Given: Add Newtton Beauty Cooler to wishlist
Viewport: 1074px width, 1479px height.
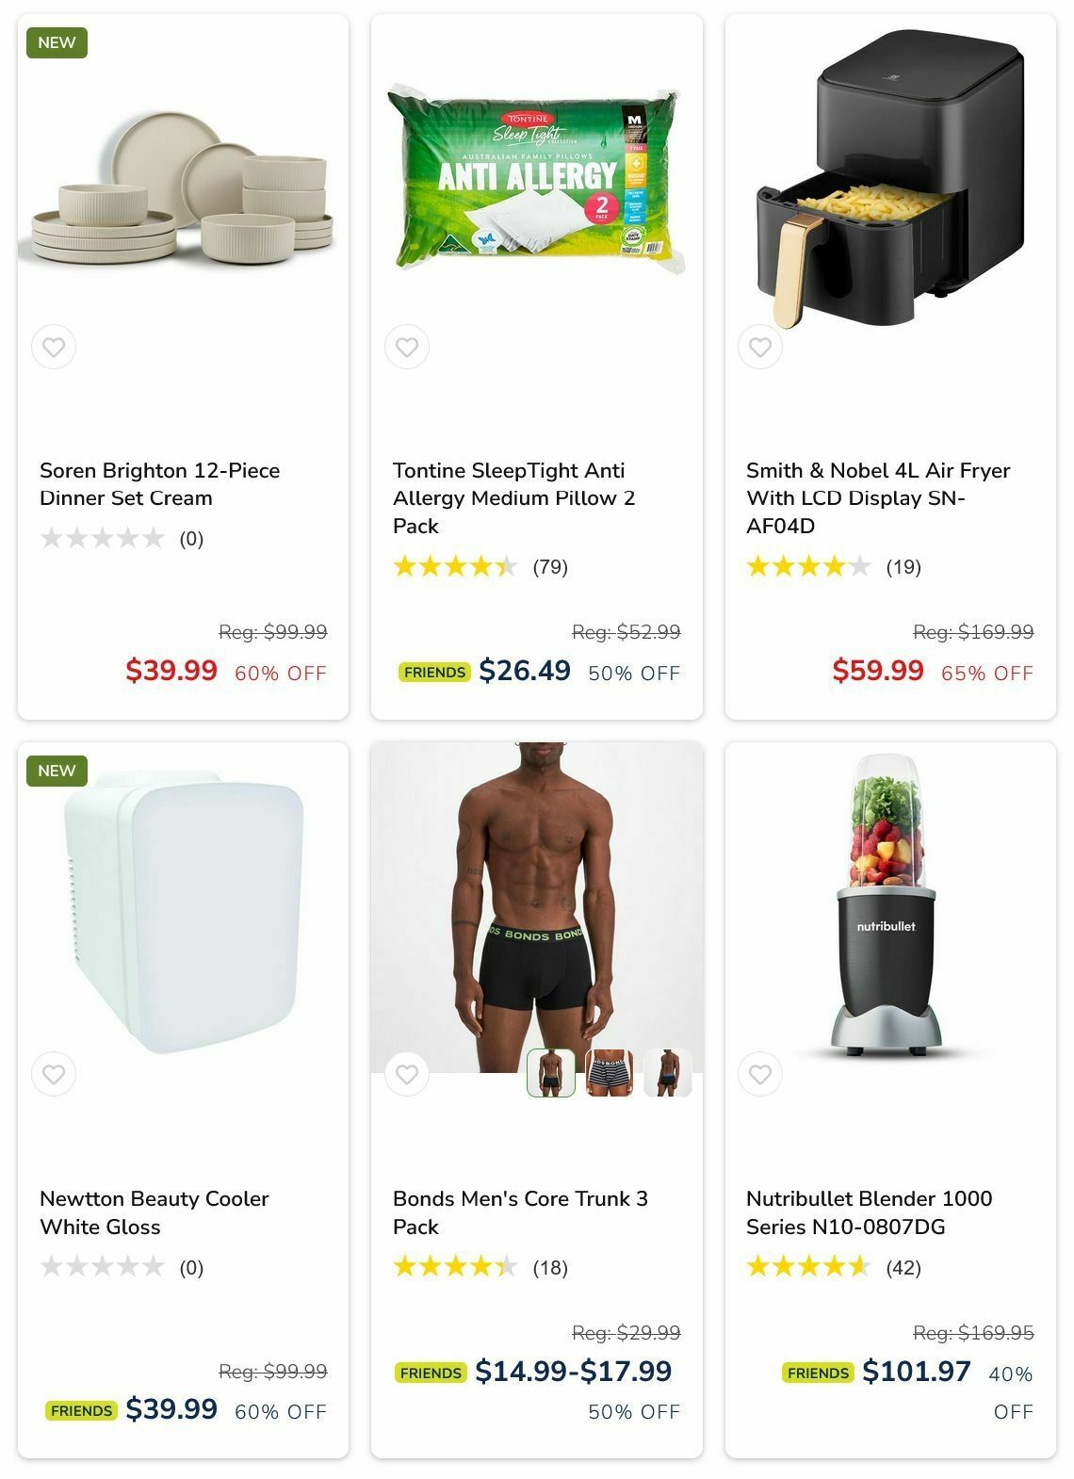Looking at the screenshot, I should 54,1074.
